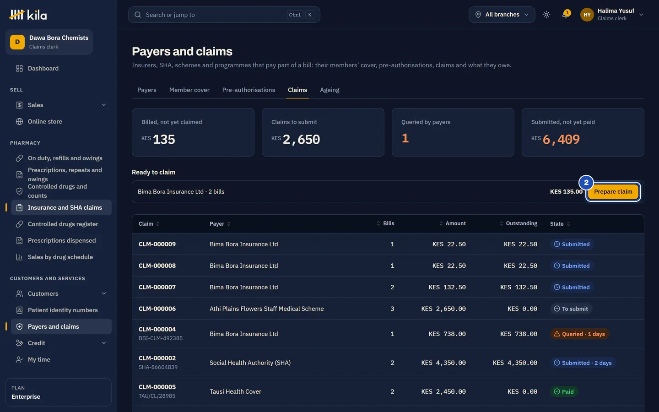Switch to the Member cover tab
659x412 pixels.
[x=189, y=90]
